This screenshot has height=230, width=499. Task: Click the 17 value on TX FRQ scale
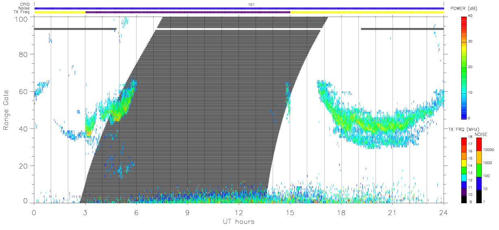470,144
